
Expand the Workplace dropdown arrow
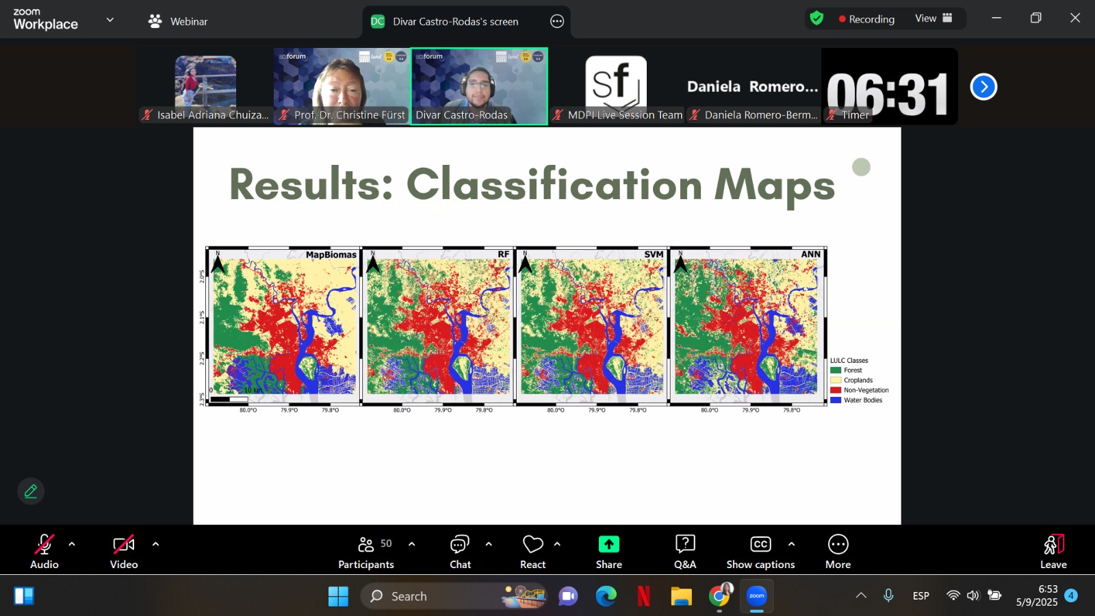click(109, 19)
